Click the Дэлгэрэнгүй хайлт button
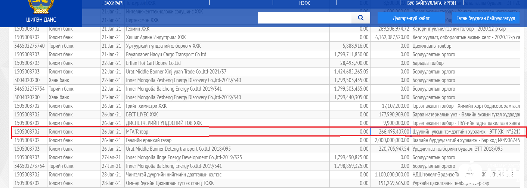This screenshot has width=527, height=188. (x=411, y=18)
